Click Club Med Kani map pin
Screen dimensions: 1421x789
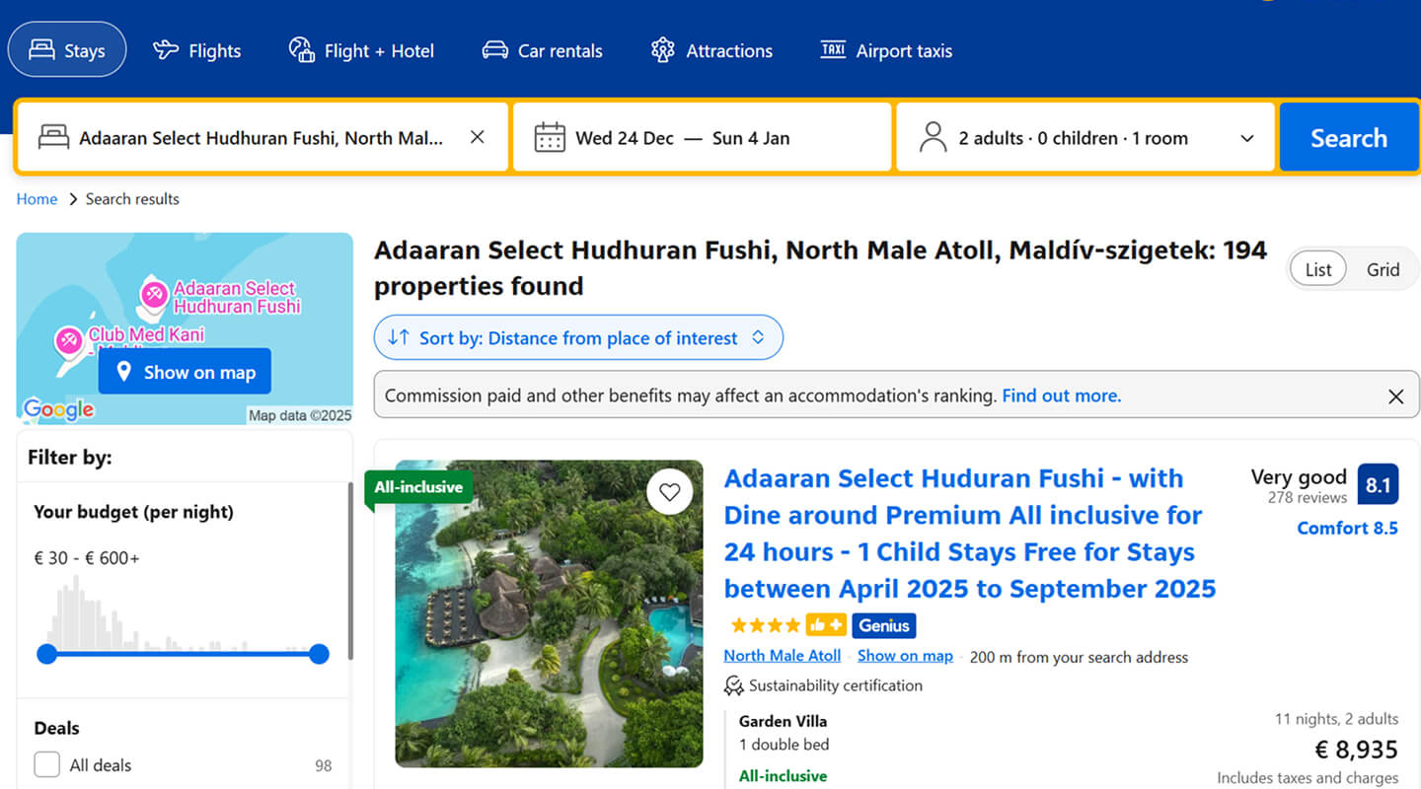coord(68,341)
